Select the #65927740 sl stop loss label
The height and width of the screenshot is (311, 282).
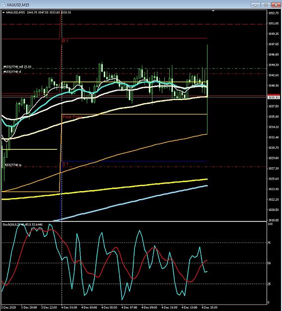(12, 72)
